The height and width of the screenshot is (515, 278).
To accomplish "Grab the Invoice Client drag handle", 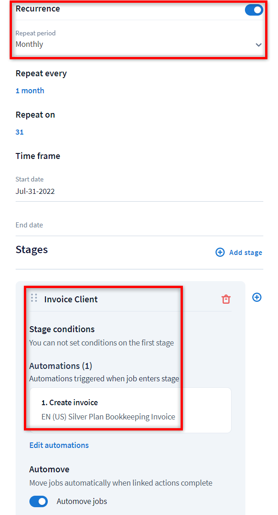I will pyautogui.click(x=34, y=298).
